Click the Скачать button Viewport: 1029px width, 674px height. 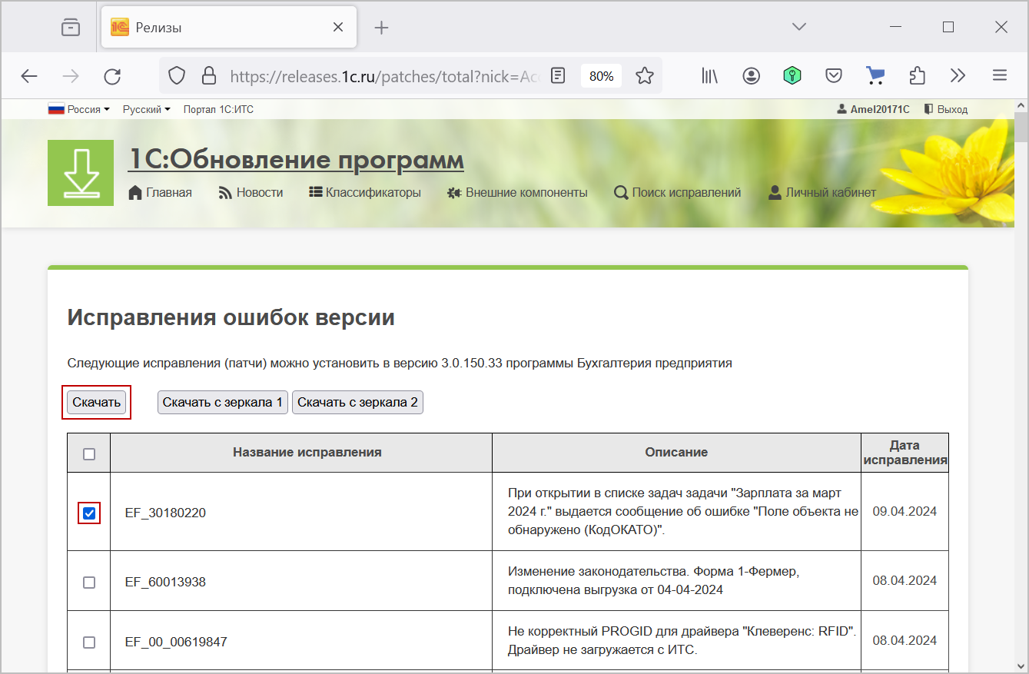pyautogui.click(x=96, y=402)
